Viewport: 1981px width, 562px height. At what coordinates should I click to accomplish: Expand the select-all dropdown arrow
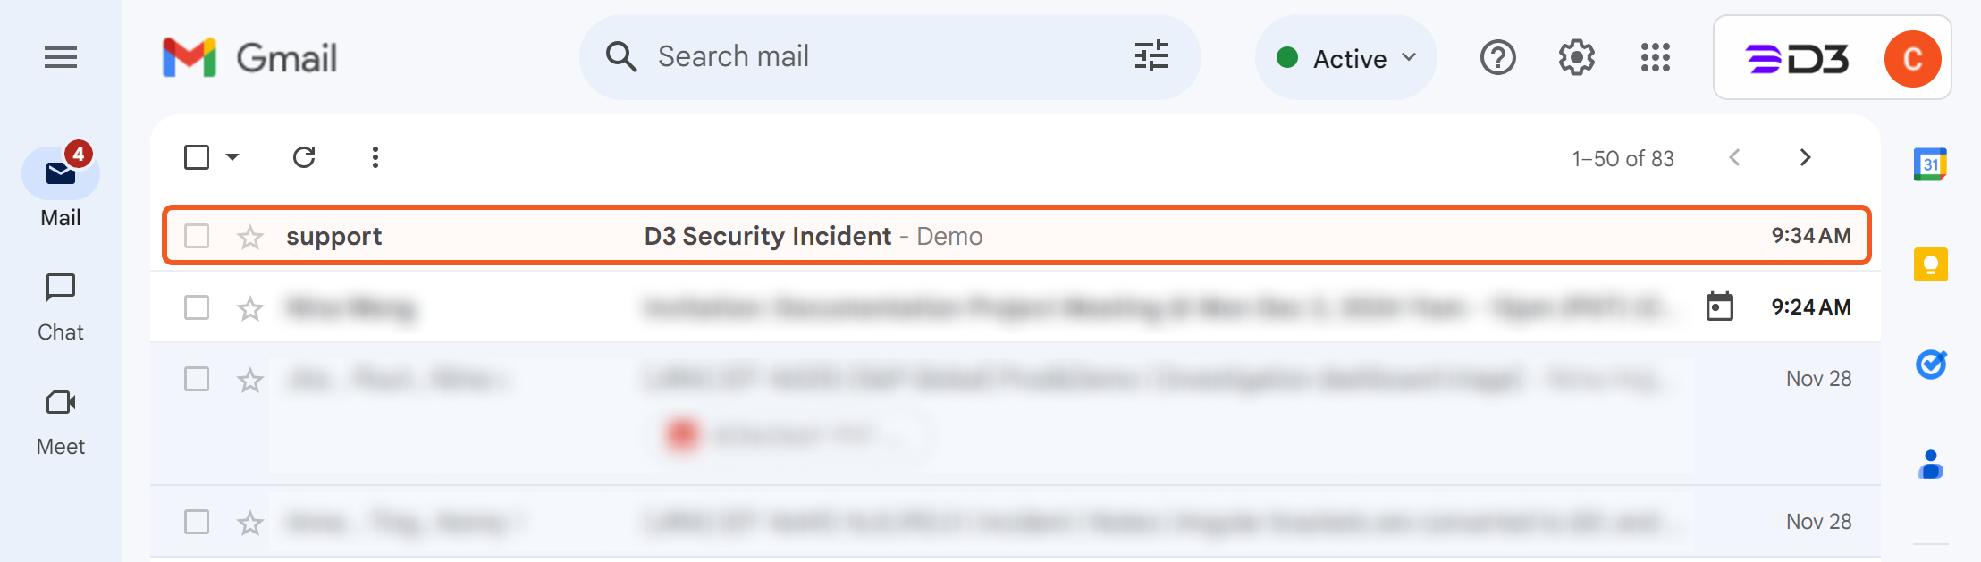click(x=232, y=157)
